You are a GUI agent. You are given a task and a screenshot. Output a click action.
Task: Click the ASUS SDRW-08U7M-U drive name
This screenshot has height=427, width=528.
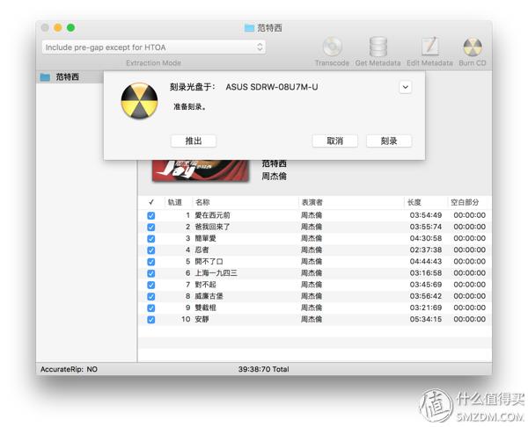pyautogui.click(x=271, y=87)
